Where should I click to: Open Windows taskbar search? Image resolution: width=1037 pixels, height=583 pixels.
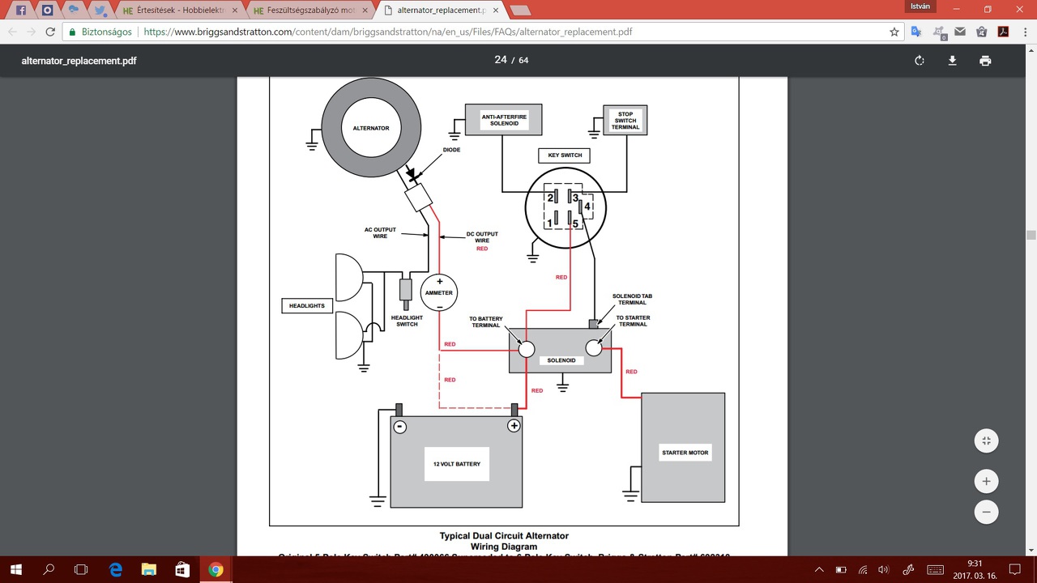pyautogui.click(x=49, y=569)
